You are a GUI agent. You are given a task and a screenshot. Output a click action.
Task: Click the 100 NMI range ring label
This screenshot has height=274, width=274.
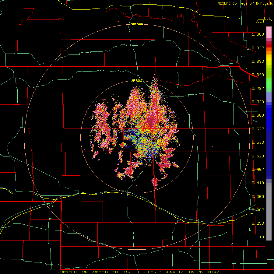click(x=137, y=24)
